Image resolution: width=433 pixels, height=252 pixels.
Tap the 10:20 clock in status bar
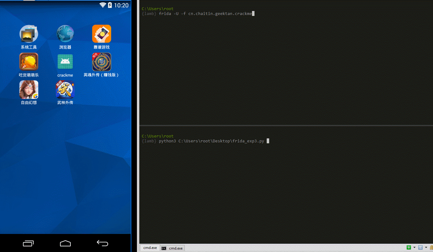click(x=121, y=5)
